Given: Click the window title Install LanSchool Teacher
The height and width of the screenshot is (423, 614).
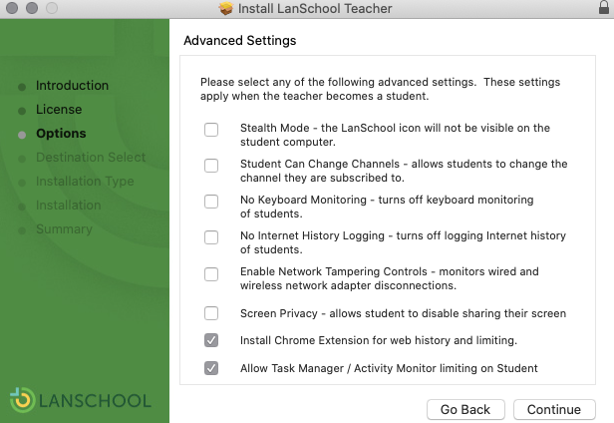Looking at the screenshot, I should [315, 8].
